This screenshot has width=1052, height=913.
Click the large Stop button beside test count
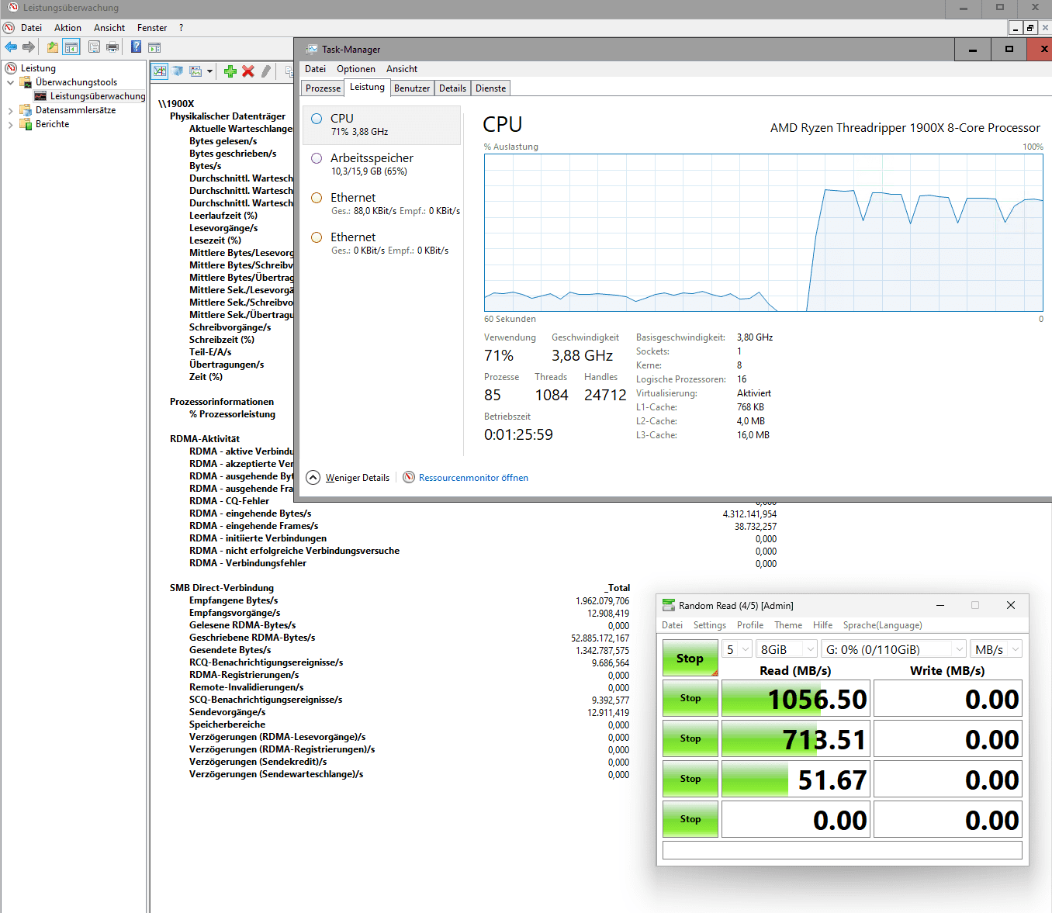click(x=690, y=659)
